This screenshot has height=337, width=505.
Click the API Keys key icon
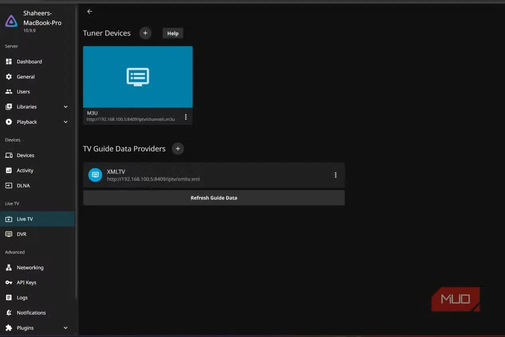(9, 283)
